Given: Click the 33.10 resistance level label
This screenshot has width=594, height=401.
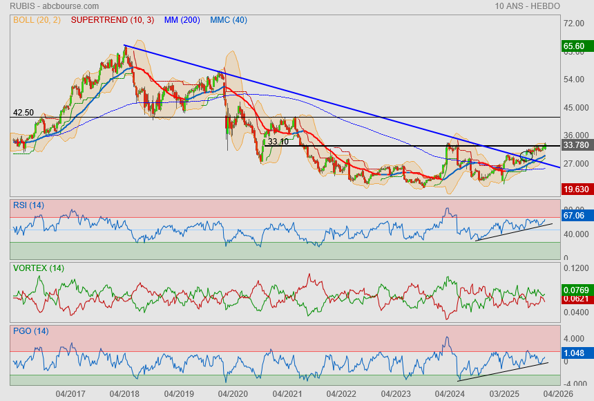Looking at the screenshot, I should 278,141.
